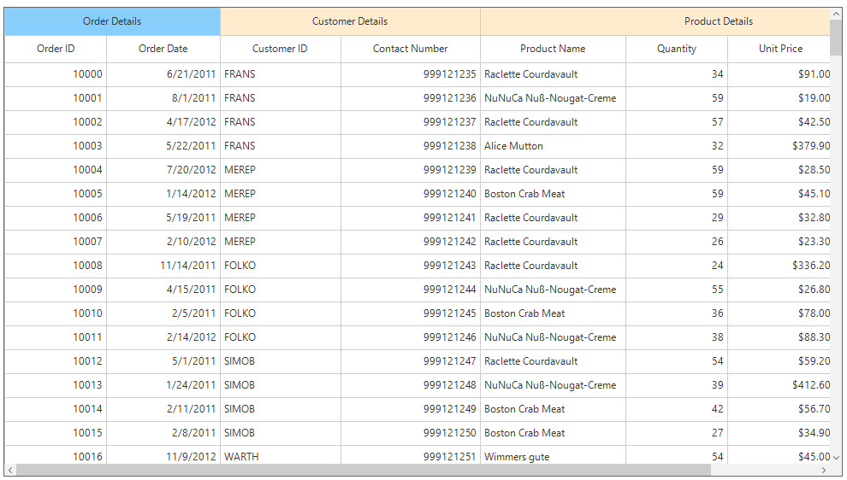Select quantity 24 in order 10008 row
The height and width of the screenshot is (480, 847).
(677, 266)
